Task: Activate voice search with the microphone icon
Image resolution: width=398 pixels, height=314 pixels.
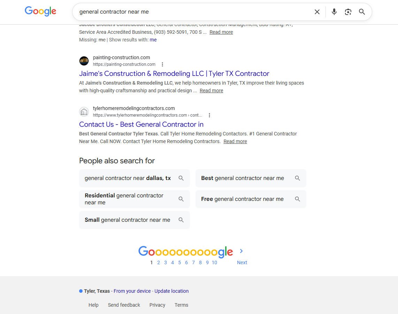Action: (x=334, y=11)
